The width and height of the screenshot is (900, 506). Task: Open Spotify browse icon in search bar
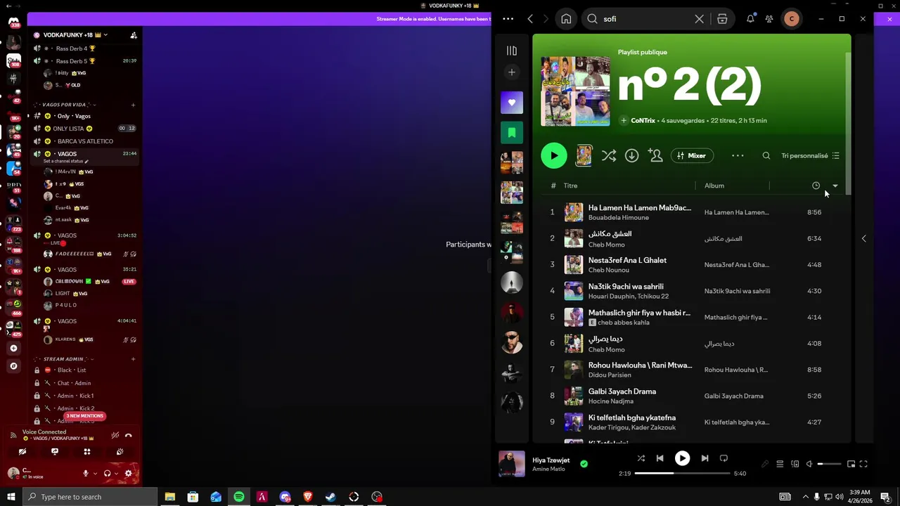click(x=722, y=19)
